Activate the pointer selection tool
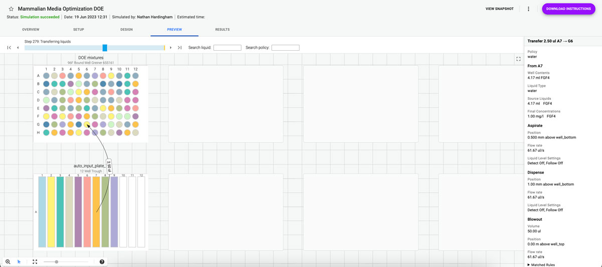 coord(19,261)
